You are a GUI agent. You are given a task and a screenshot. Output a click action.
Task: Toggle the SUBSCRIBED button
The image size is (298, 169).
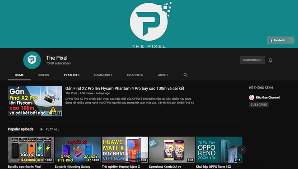252,60
